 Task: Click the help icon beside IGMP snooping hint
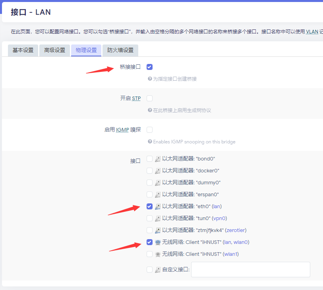150,141
